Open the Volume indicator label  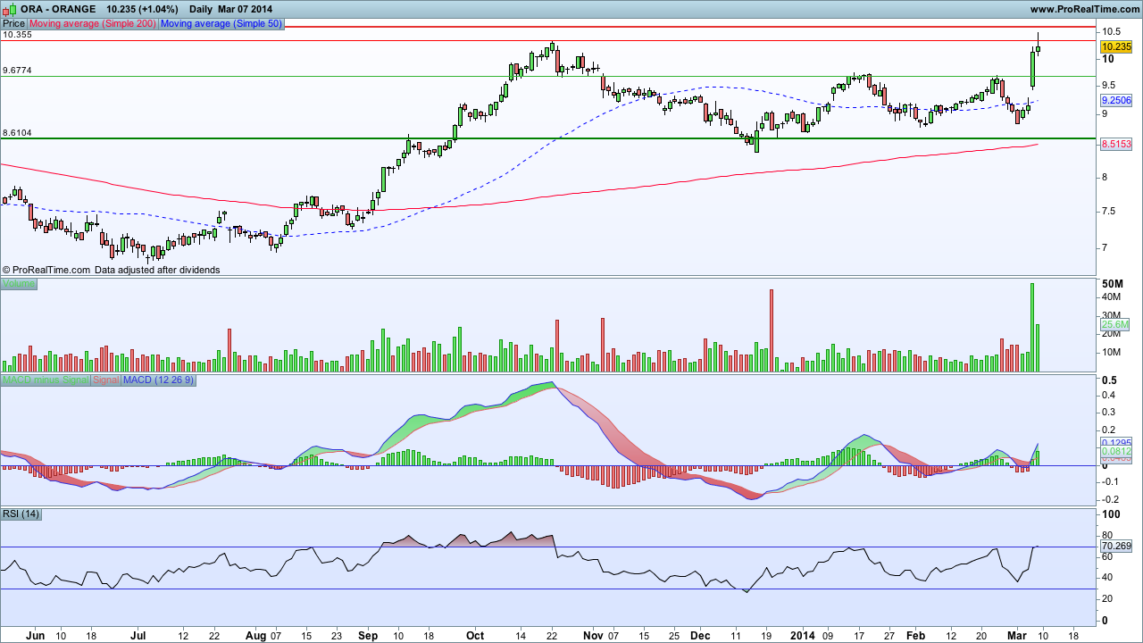coord(19,283)
